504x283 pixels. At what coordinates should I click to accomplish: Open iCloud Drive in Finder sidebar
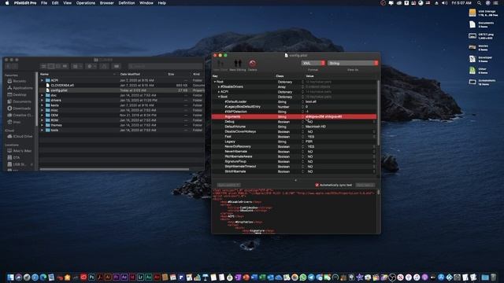20,136
